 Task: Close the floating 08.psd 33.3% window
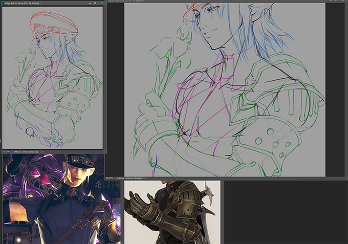tap(101, 3)
